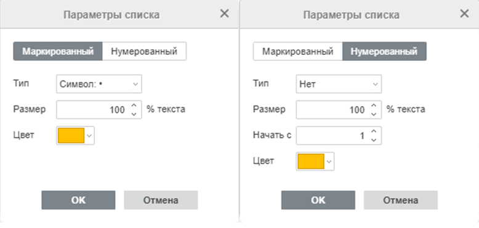
Task: Expand Цвет dropdown arrow in left dialog
Action: tap(89, 136)
